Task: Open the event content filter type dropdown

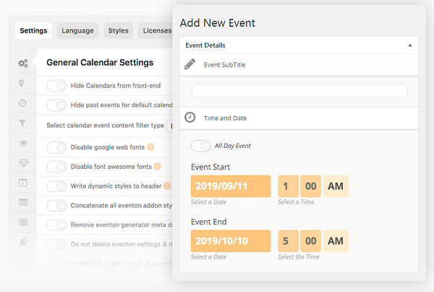Action: 169,126
